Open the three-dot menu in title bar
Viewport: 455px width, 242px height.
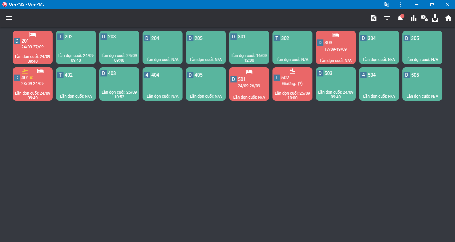(400, 4)
